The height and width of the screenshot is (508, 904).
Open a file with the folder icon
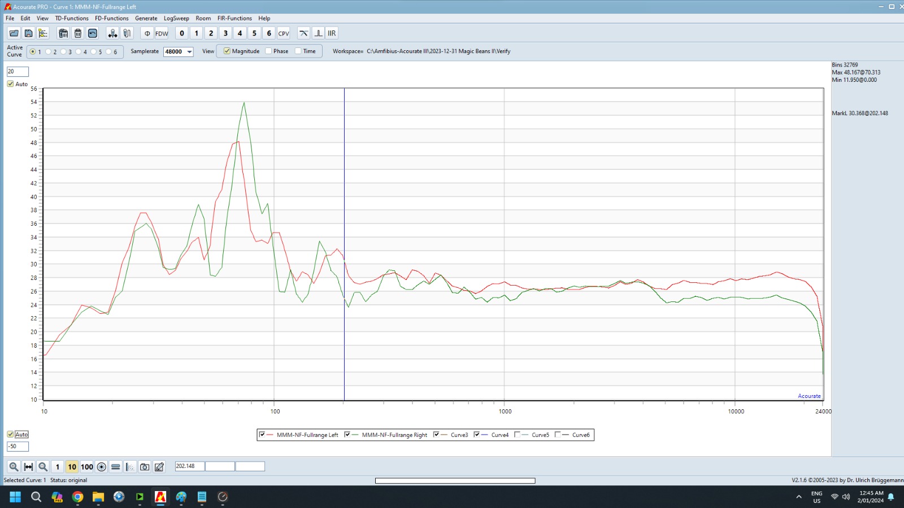click(x=14, y=33)
